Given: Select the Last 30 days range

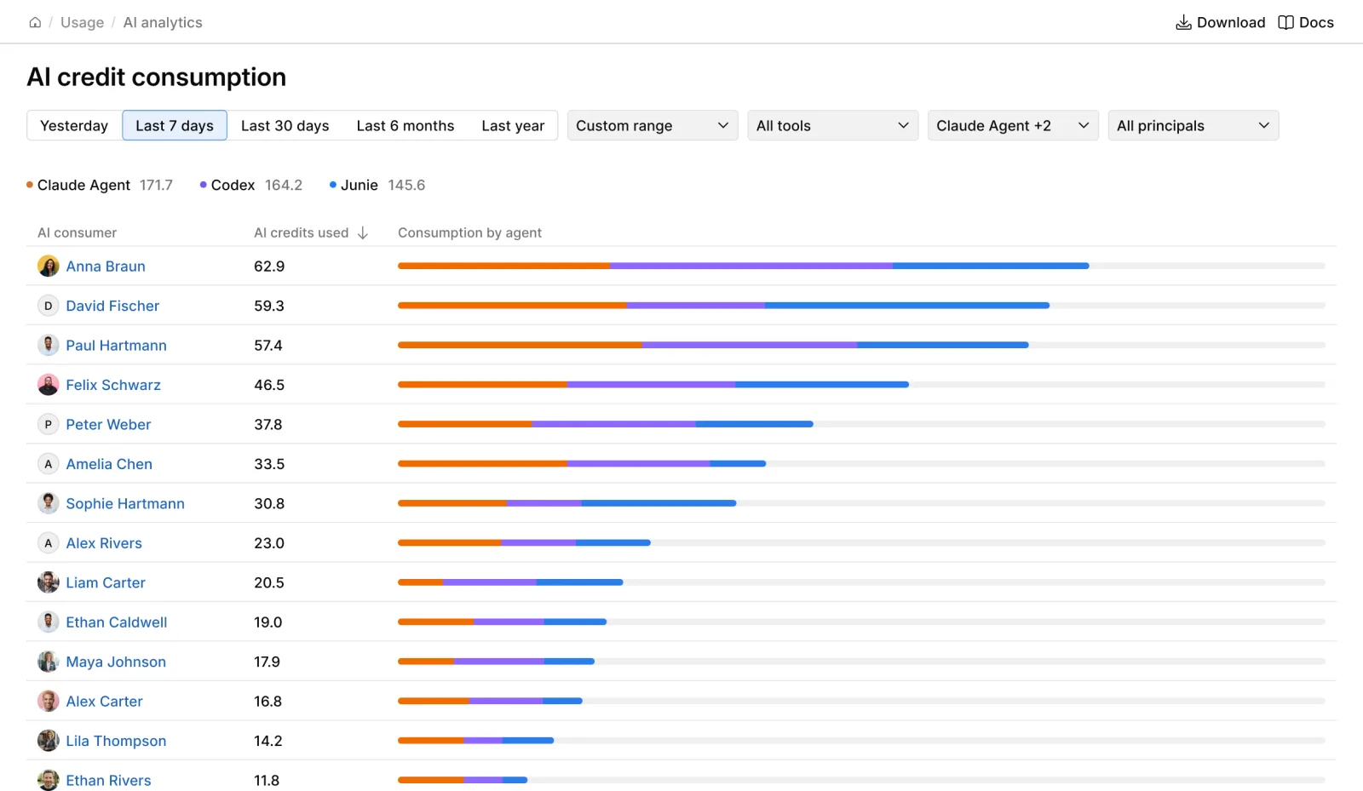Looking at the screenshot, I should [285, 126].
